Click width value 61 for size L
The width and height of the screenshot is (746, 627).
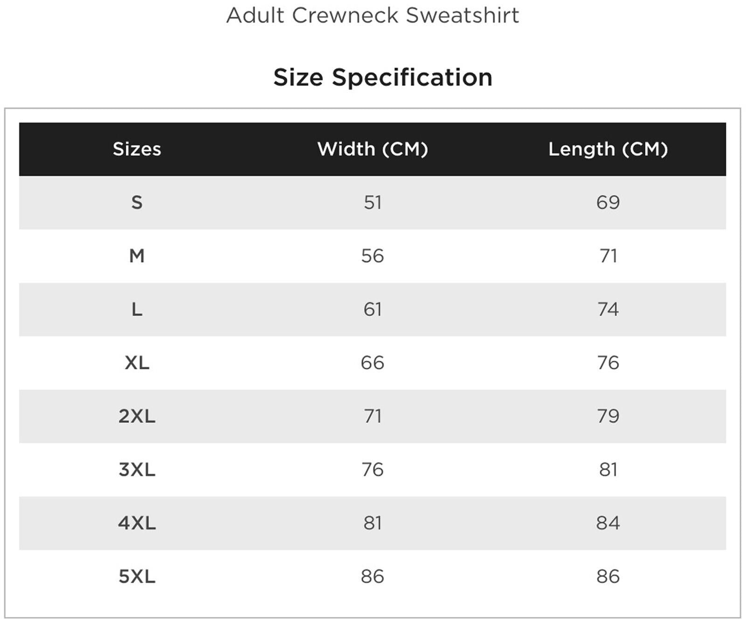373,310
